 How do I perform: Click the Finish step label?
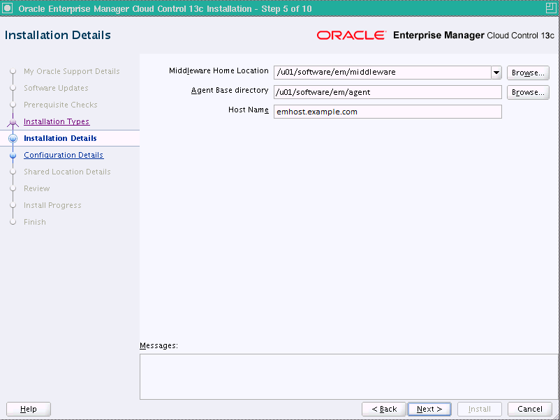(x=35, y=222)
